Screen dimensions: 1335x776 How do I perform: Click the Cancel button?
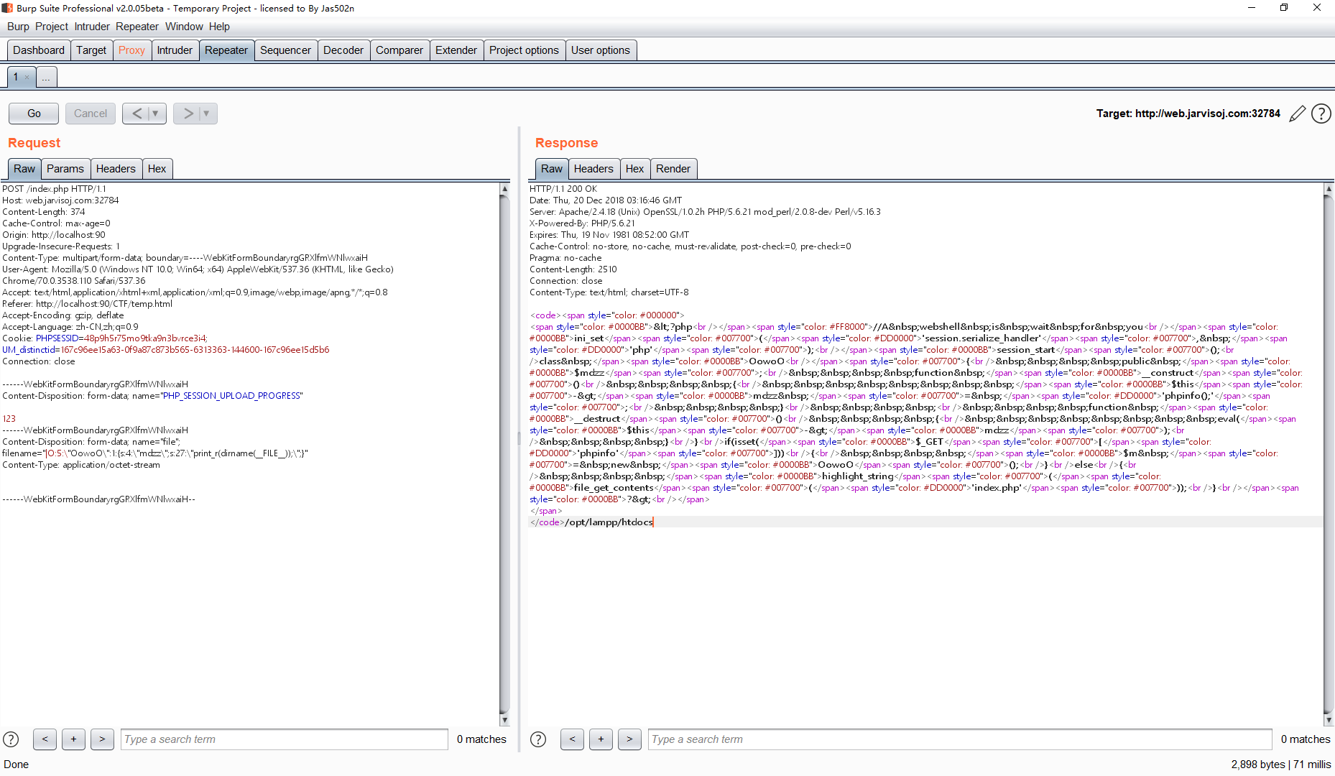coord(91,114)
